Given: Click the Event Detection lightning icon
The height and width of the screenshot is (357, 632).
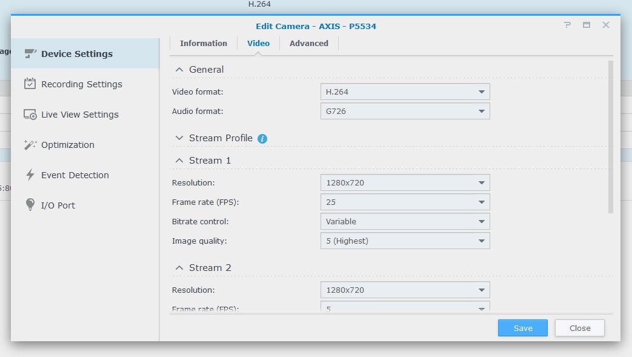Looking at the screenshot, I should click(30, 175).
